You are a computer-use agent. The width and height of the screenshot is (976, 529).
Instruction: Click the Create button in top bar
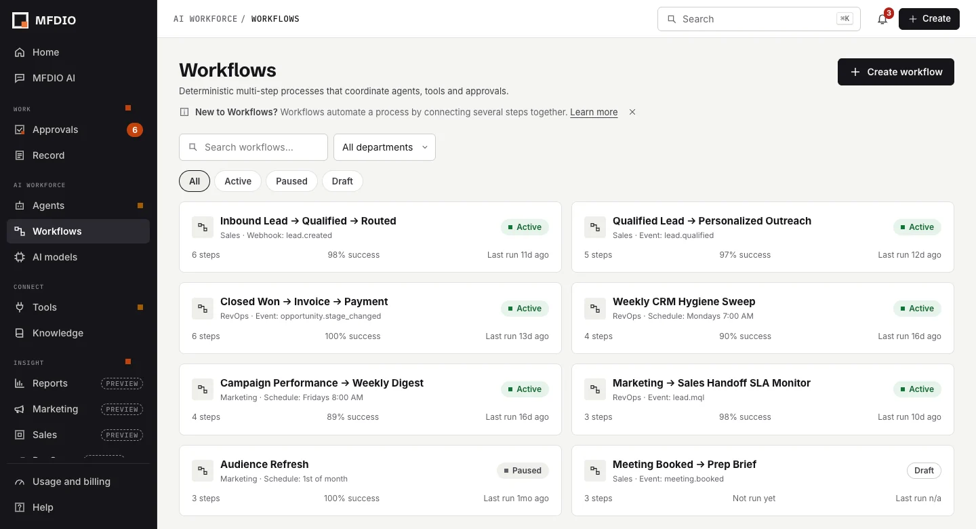pyautogui.click(x=929, y=19)
